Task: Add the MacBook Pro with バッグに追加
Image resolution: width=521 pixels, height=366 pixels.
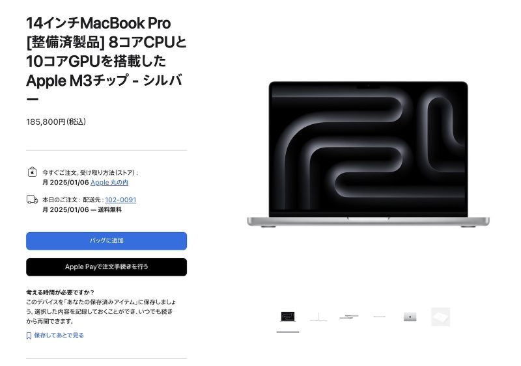Action: click(106, 241)
